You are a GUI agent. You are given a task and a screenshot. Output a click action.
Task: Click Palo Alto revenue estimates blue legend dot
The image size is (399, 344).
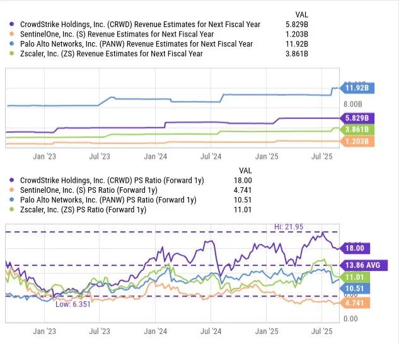(x=12, y=43)
